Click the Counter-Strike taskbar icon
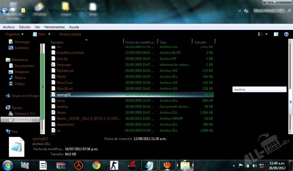Viewport: 293px width, 171px height. pyautogui.click(x=114, y=165)
